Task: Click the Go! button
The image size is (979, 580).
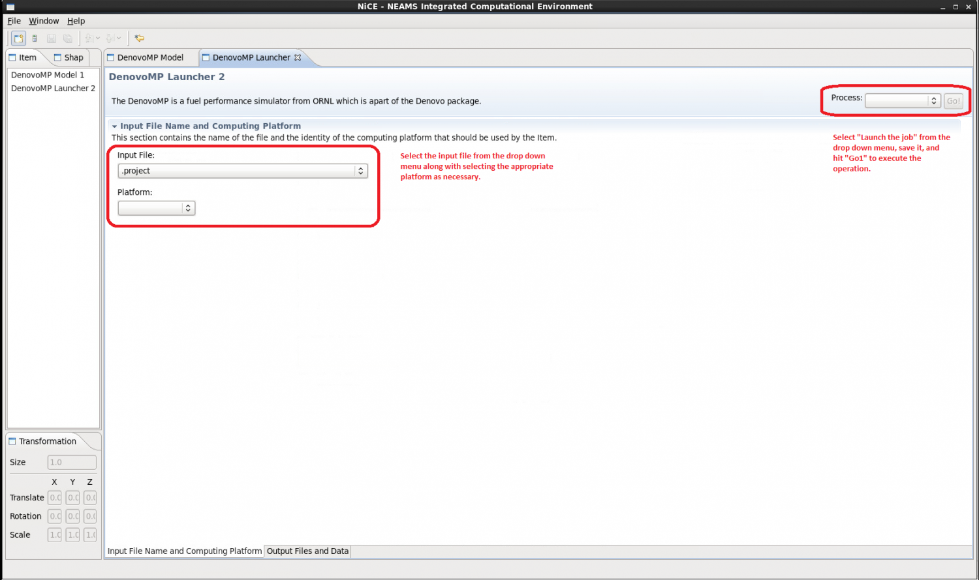Action: [x=954, y=101]
